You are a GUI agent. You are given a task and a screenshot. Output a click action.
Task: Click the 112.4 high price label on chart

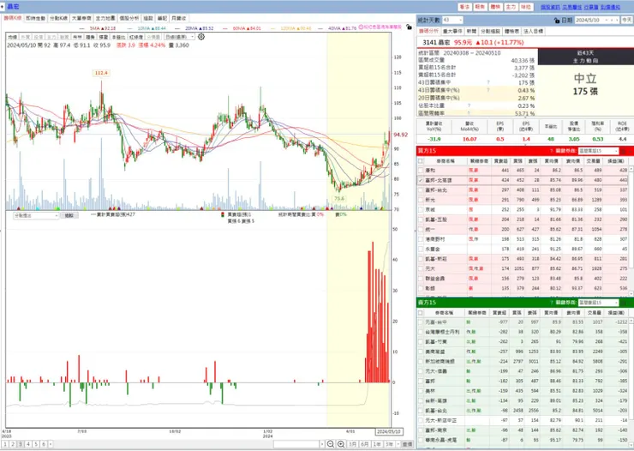[x=101, y=73]
